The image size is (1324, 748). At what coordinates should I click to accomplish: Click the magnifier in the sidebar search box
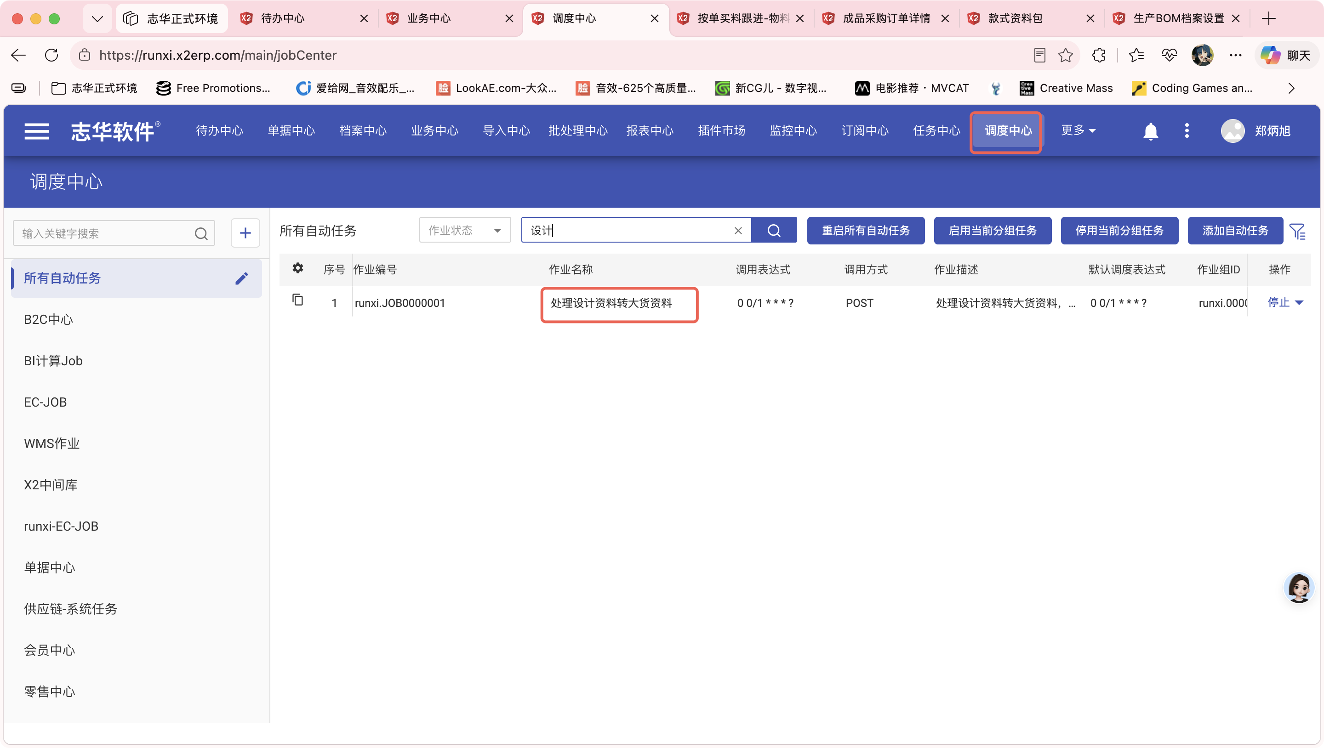click(201, 234)
